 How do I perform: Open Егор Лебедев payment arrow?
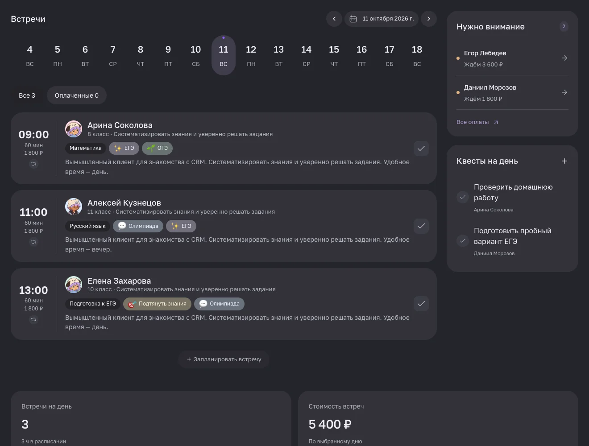point(564,58)
